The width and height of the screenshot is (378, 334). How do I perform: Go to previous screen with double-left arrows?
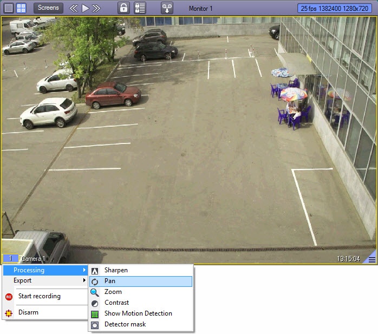[74, 8]
